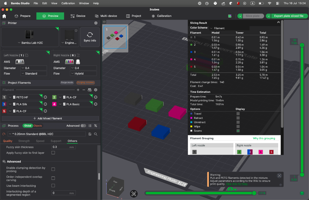Open the Purging volumes button
The height and width of the screenshot is (200, 309).
[x=85, y=82]
